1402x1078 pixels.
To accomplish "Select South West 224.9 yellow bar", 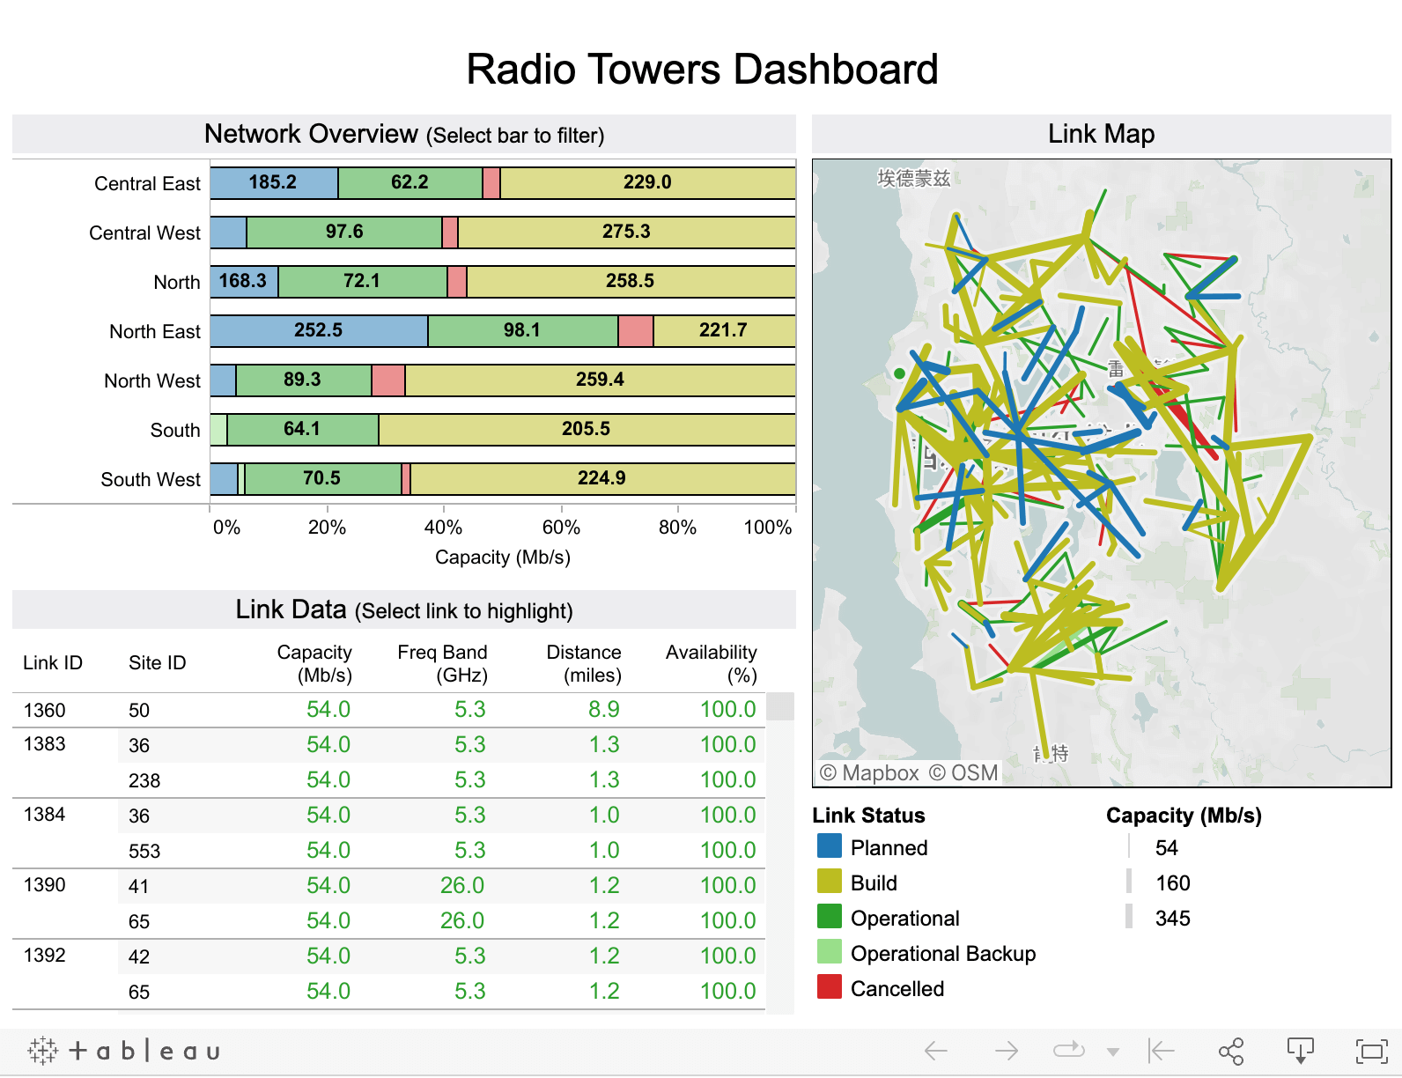I will pyautogui.click(x=603, y=478).
